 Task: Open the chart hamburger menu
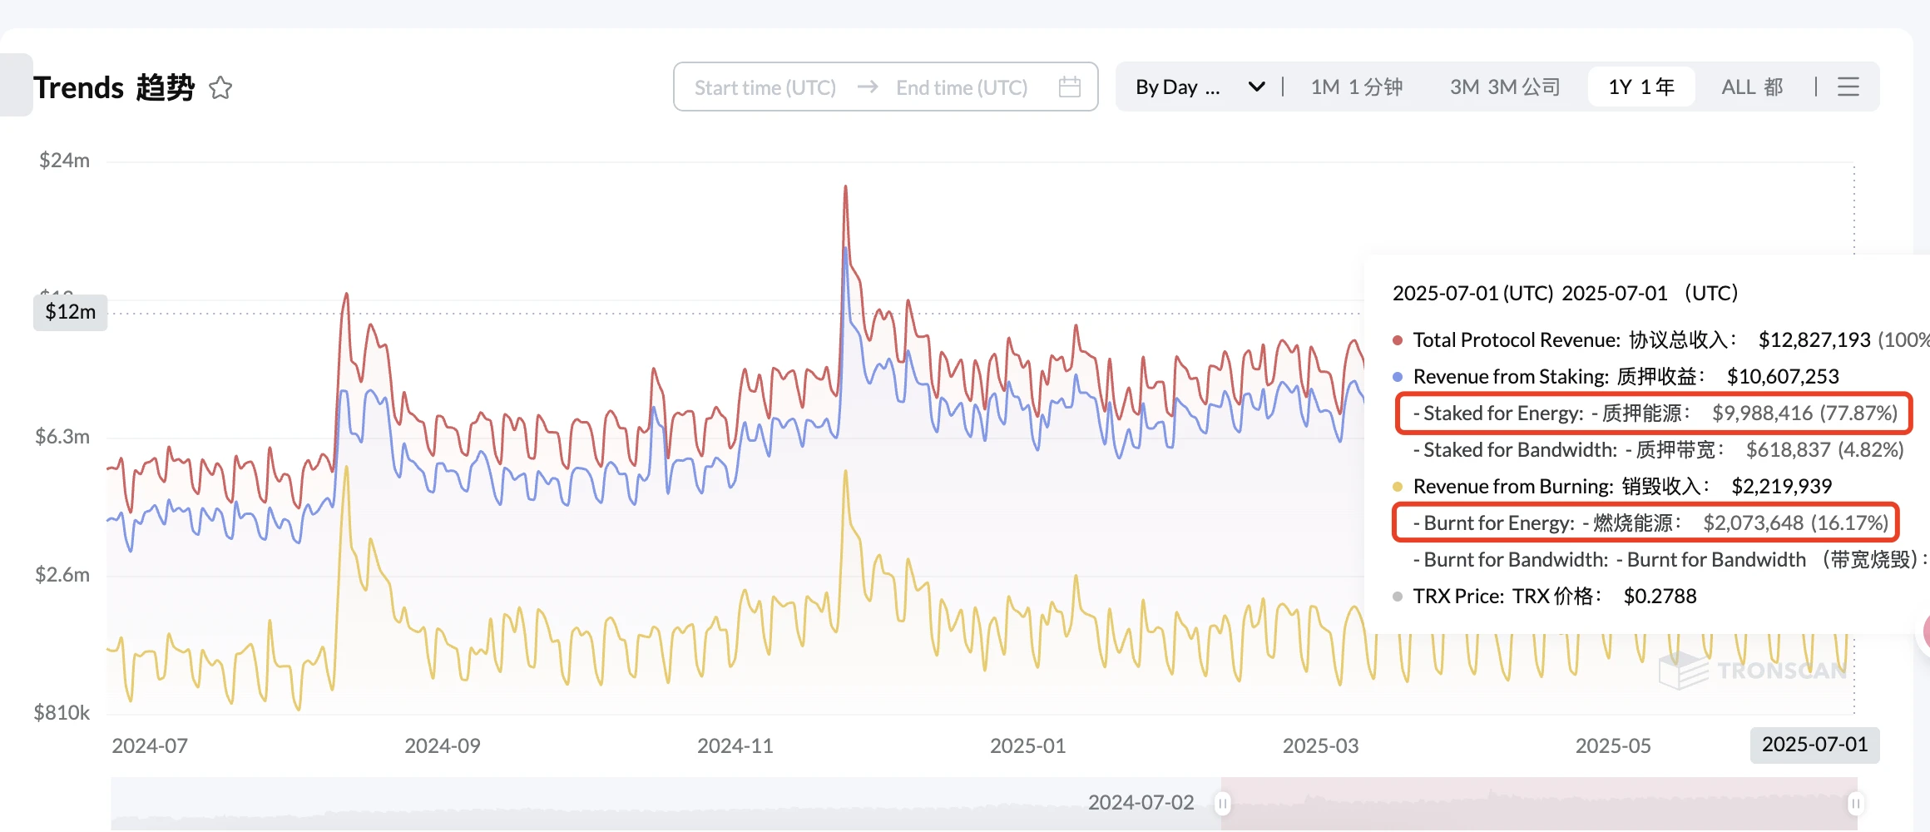point(1848,87)
